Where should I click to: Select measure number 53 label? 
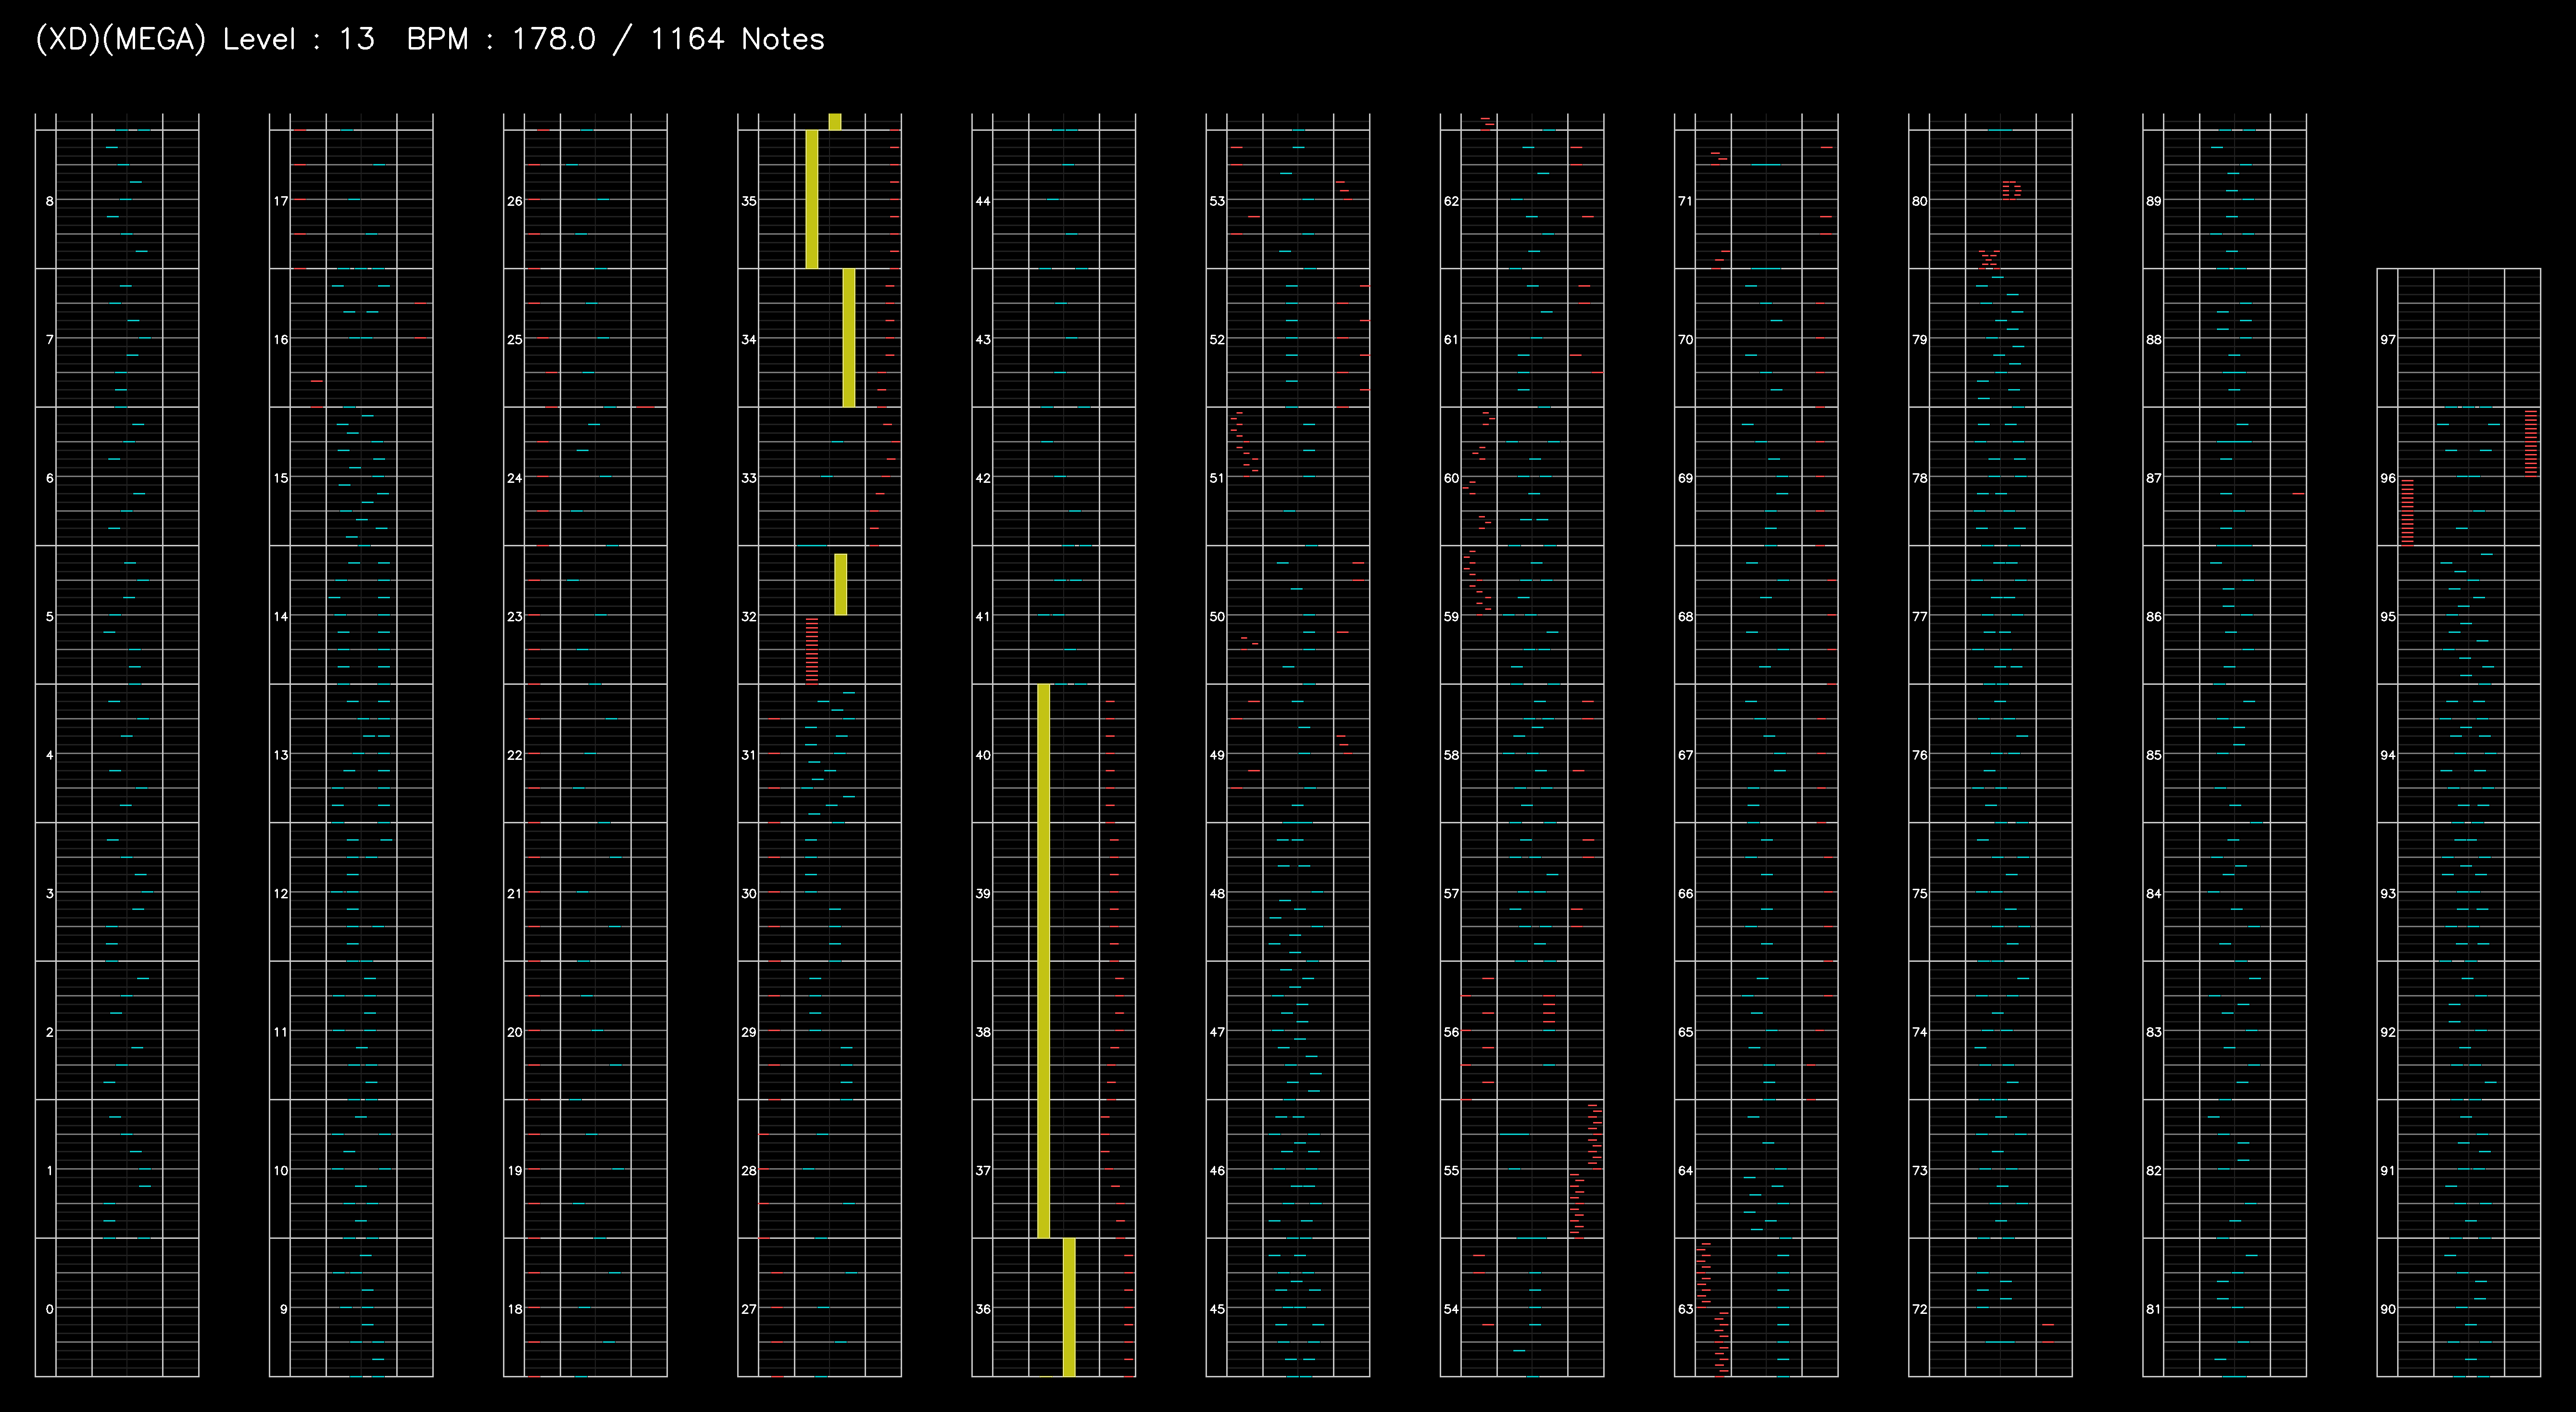click(1217, 201)
